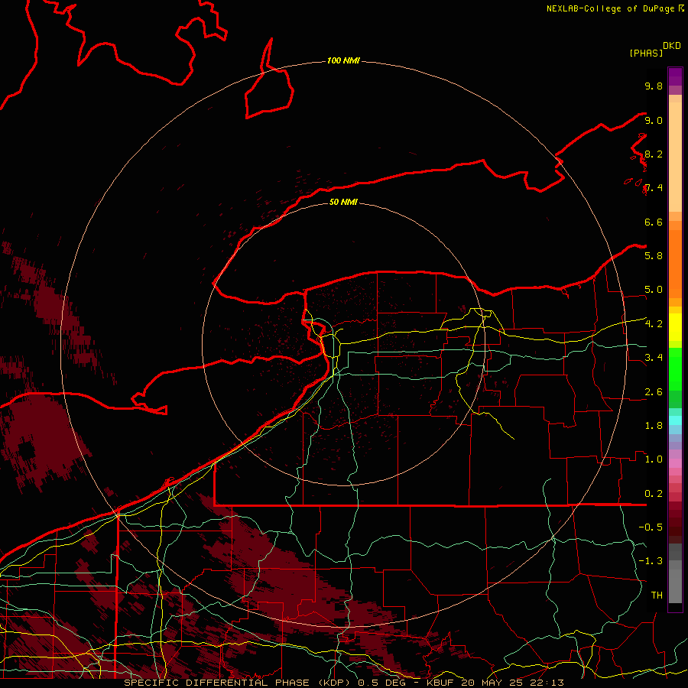Screen dimensions: 688x688
Task: Click the SPECIFIC DIFFERENTIAL PHASE (KDP) title text
Action: click(237, 683)
